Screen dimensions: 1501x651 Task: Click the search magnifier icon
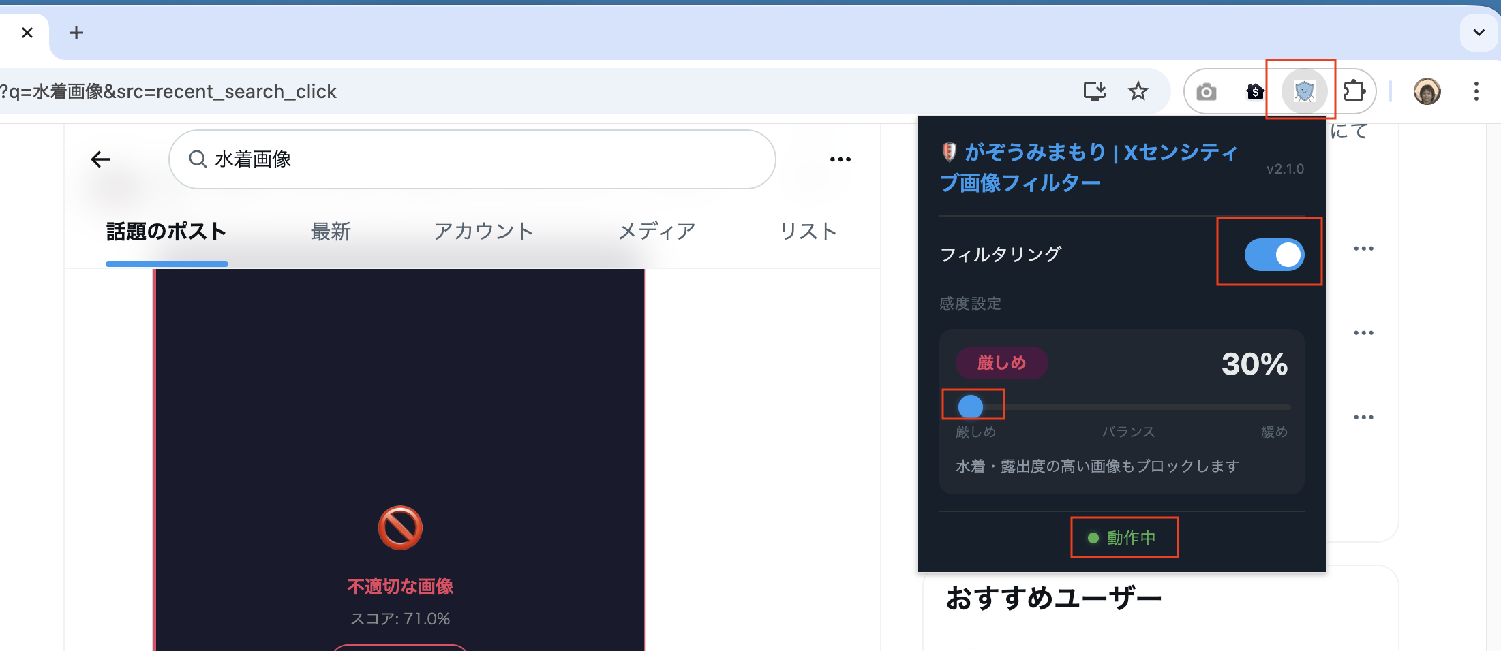pyautogui.click(x=198, y=159)
